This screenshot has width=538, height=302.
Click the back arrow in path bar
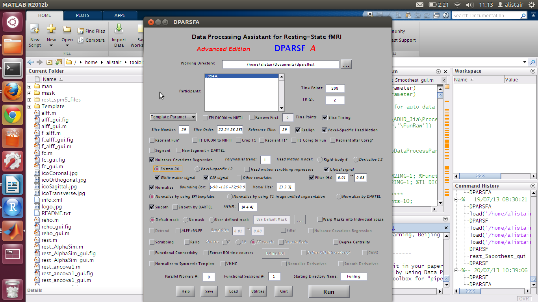click(31, 62)
